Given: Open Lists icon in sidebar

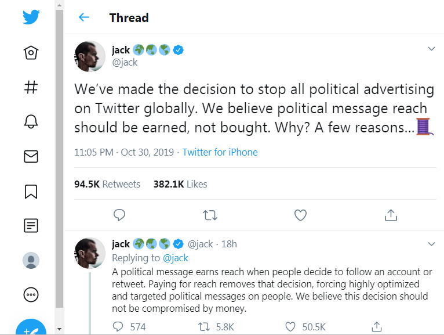Looking at the screenshot, I should tap(31, 225).
